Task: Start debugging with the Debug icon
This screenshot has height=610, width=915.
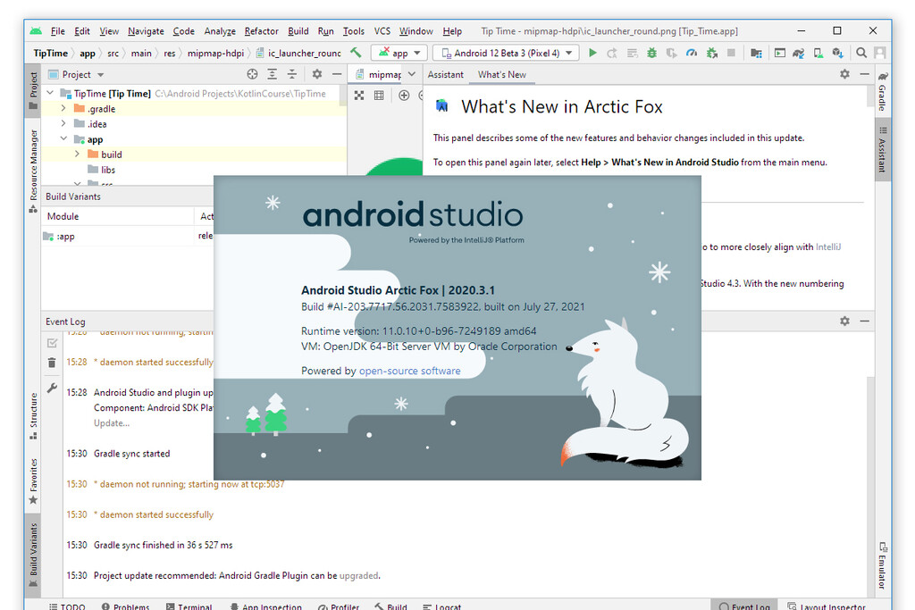Action: pos(651,53)
